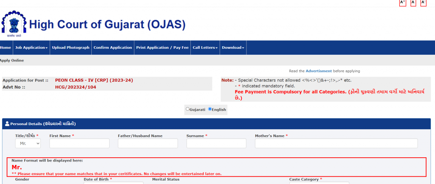Image resolution: width=435 pixels, height=184 pixels.
Task: Click the person icon beside Personal Details
Action: (x=7, y=124)
